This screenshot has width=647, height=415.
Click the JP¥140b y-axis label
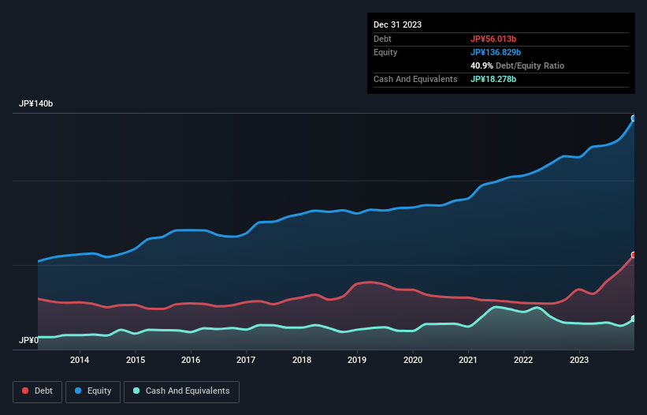[x=36, y=104]
